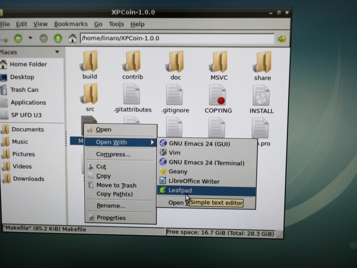Choose Open in the context menu
357x268 pixels.
[120, 130]
